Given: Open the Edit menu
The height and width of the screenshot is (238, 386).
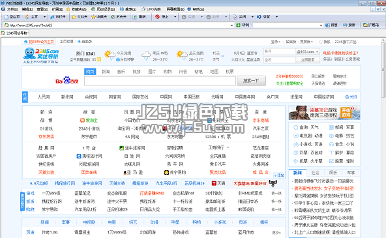Looking at the screenshot, I should 27,9.
